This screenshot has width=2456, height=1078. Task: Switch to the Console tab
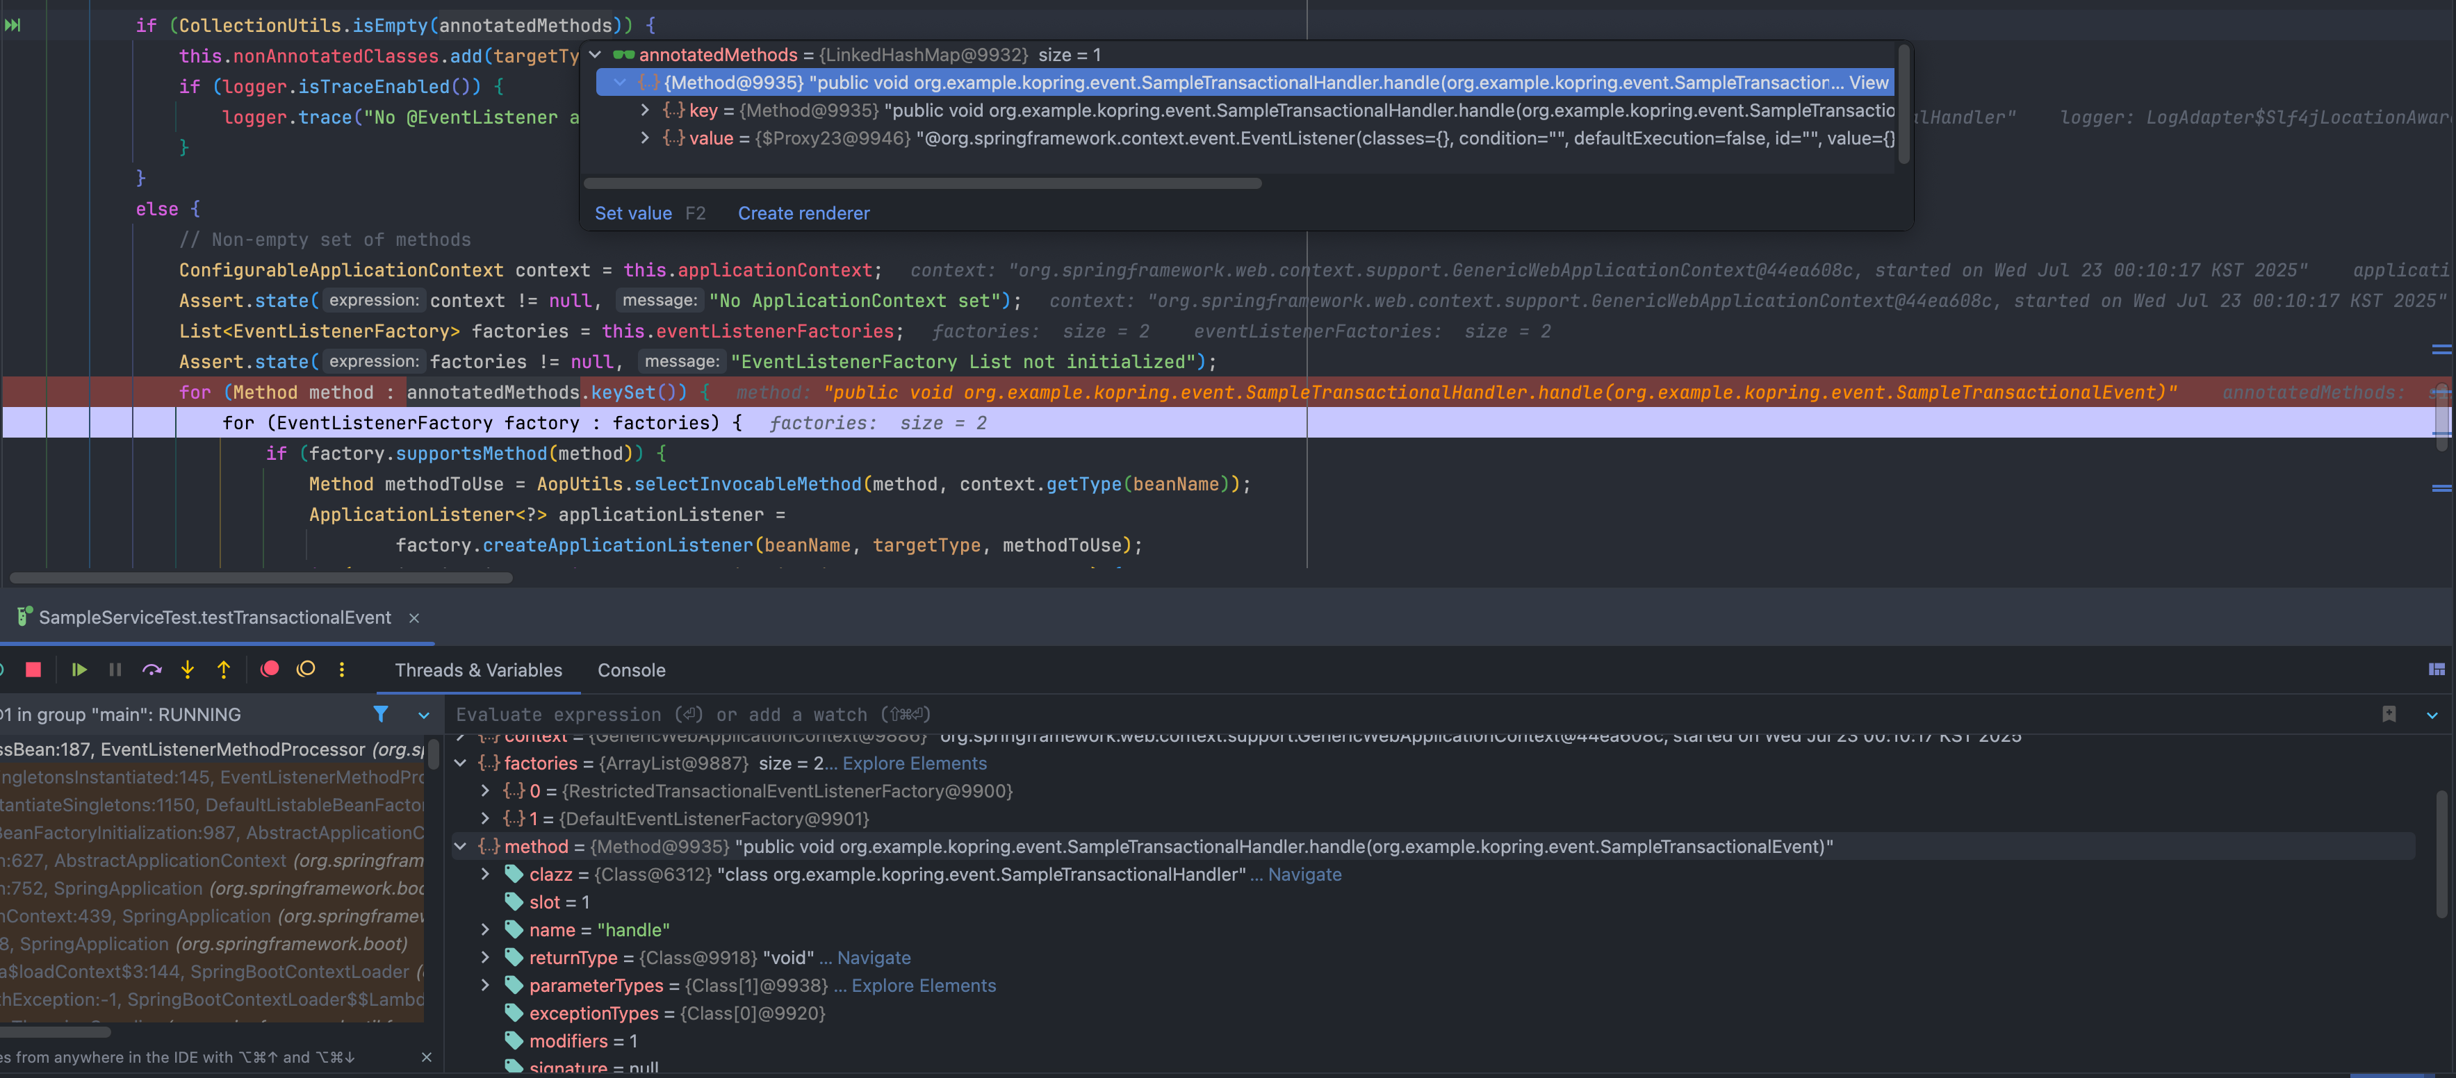(x=631, y=670)
